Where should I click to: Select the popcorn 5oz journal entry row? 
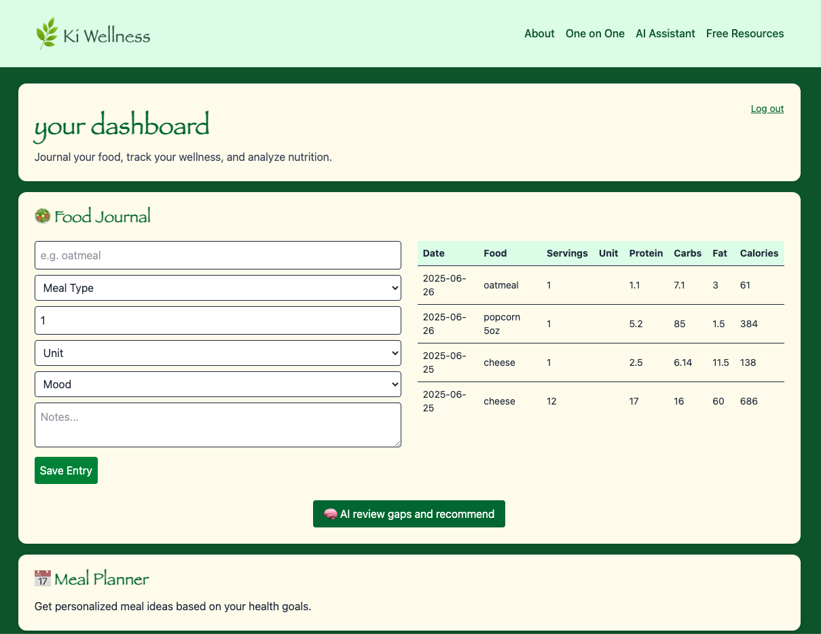coord(600,324)
